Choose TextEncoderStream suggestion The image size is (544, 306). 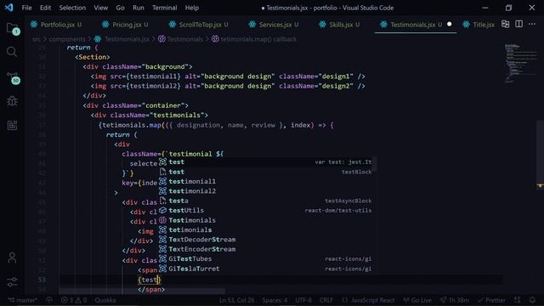pyautogui.click(x=265, y=249)
